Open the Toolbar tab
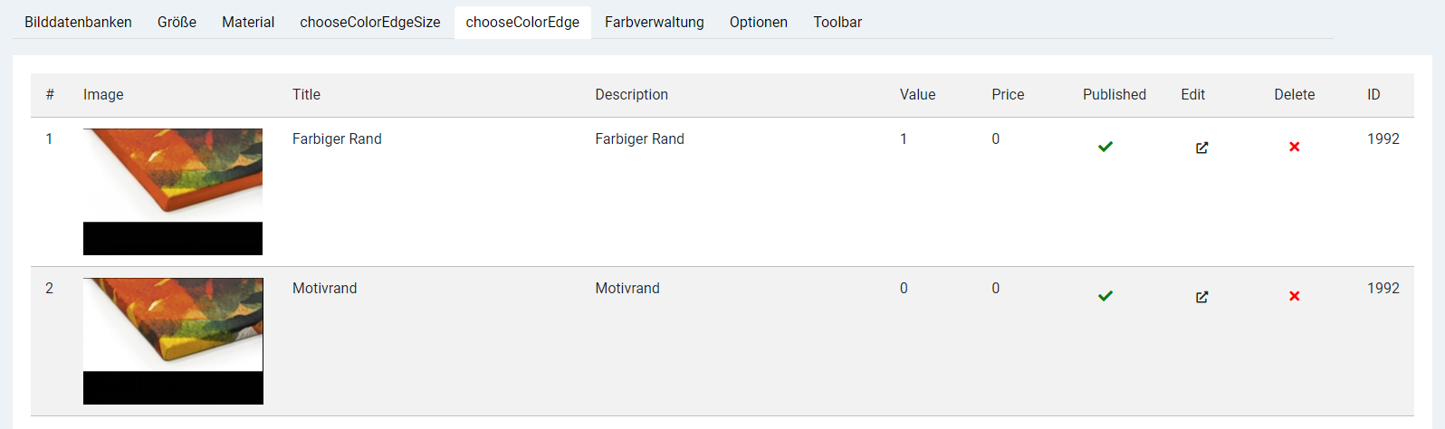The width and height of the screenshot is (1445, 429). coord(837,22)
